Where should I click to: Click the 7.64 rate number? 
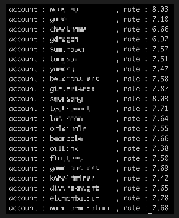[160, 119]
